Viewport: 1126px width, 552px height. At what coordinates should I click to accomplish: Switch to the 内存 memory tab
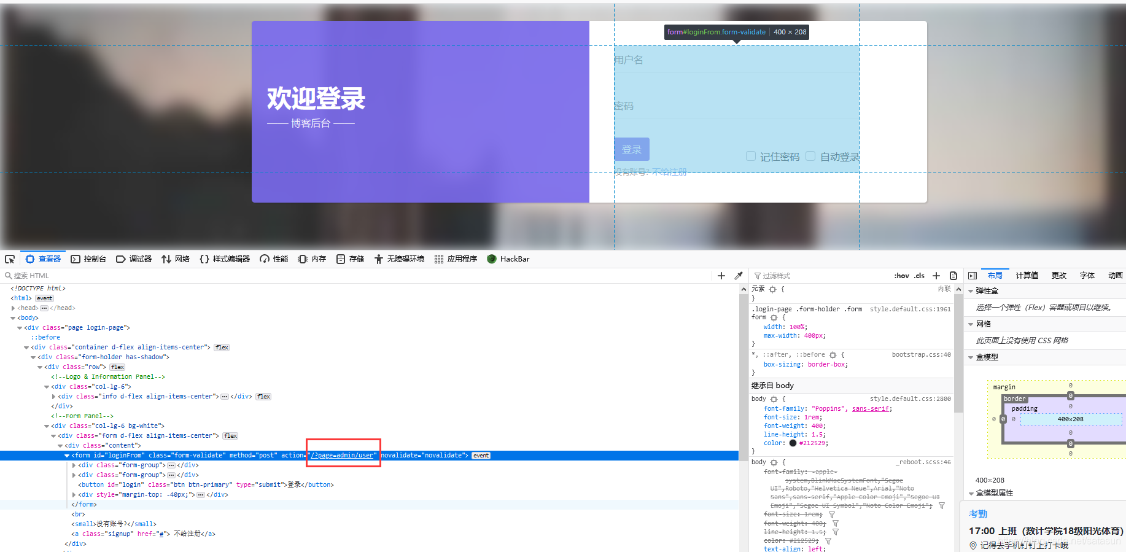pyautogui.click(x=312, y=259)
